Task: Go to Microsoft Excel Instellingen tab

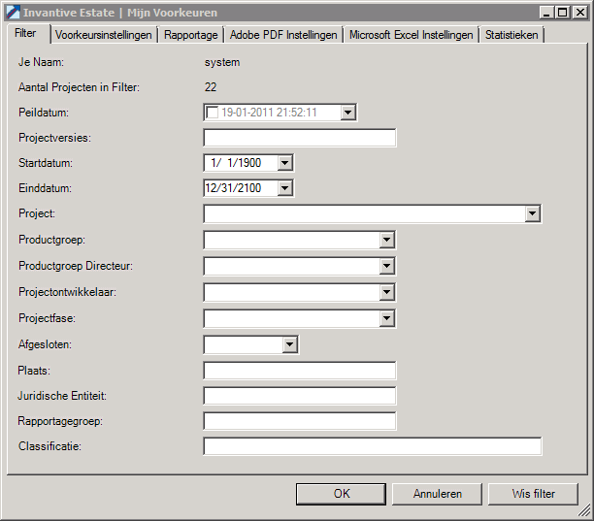Action: click(x=411, y=35)
